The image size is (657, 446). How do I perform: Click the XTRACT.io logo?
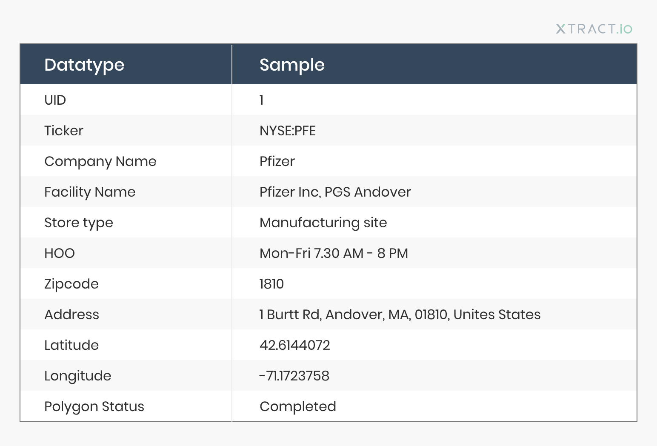point(594,29)
